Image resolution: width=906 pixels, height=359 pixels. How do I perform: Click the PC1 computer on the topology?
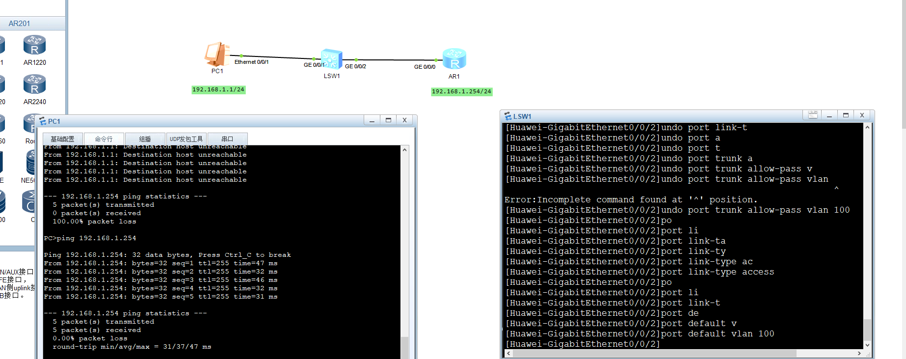tap(217, 55)
